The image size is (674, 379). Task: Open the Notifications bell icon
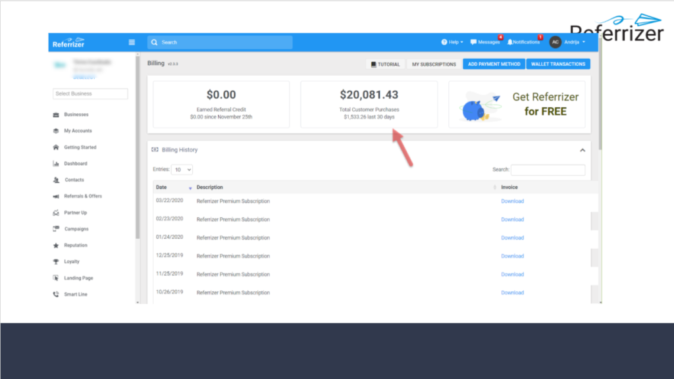[x=510, y=42]
